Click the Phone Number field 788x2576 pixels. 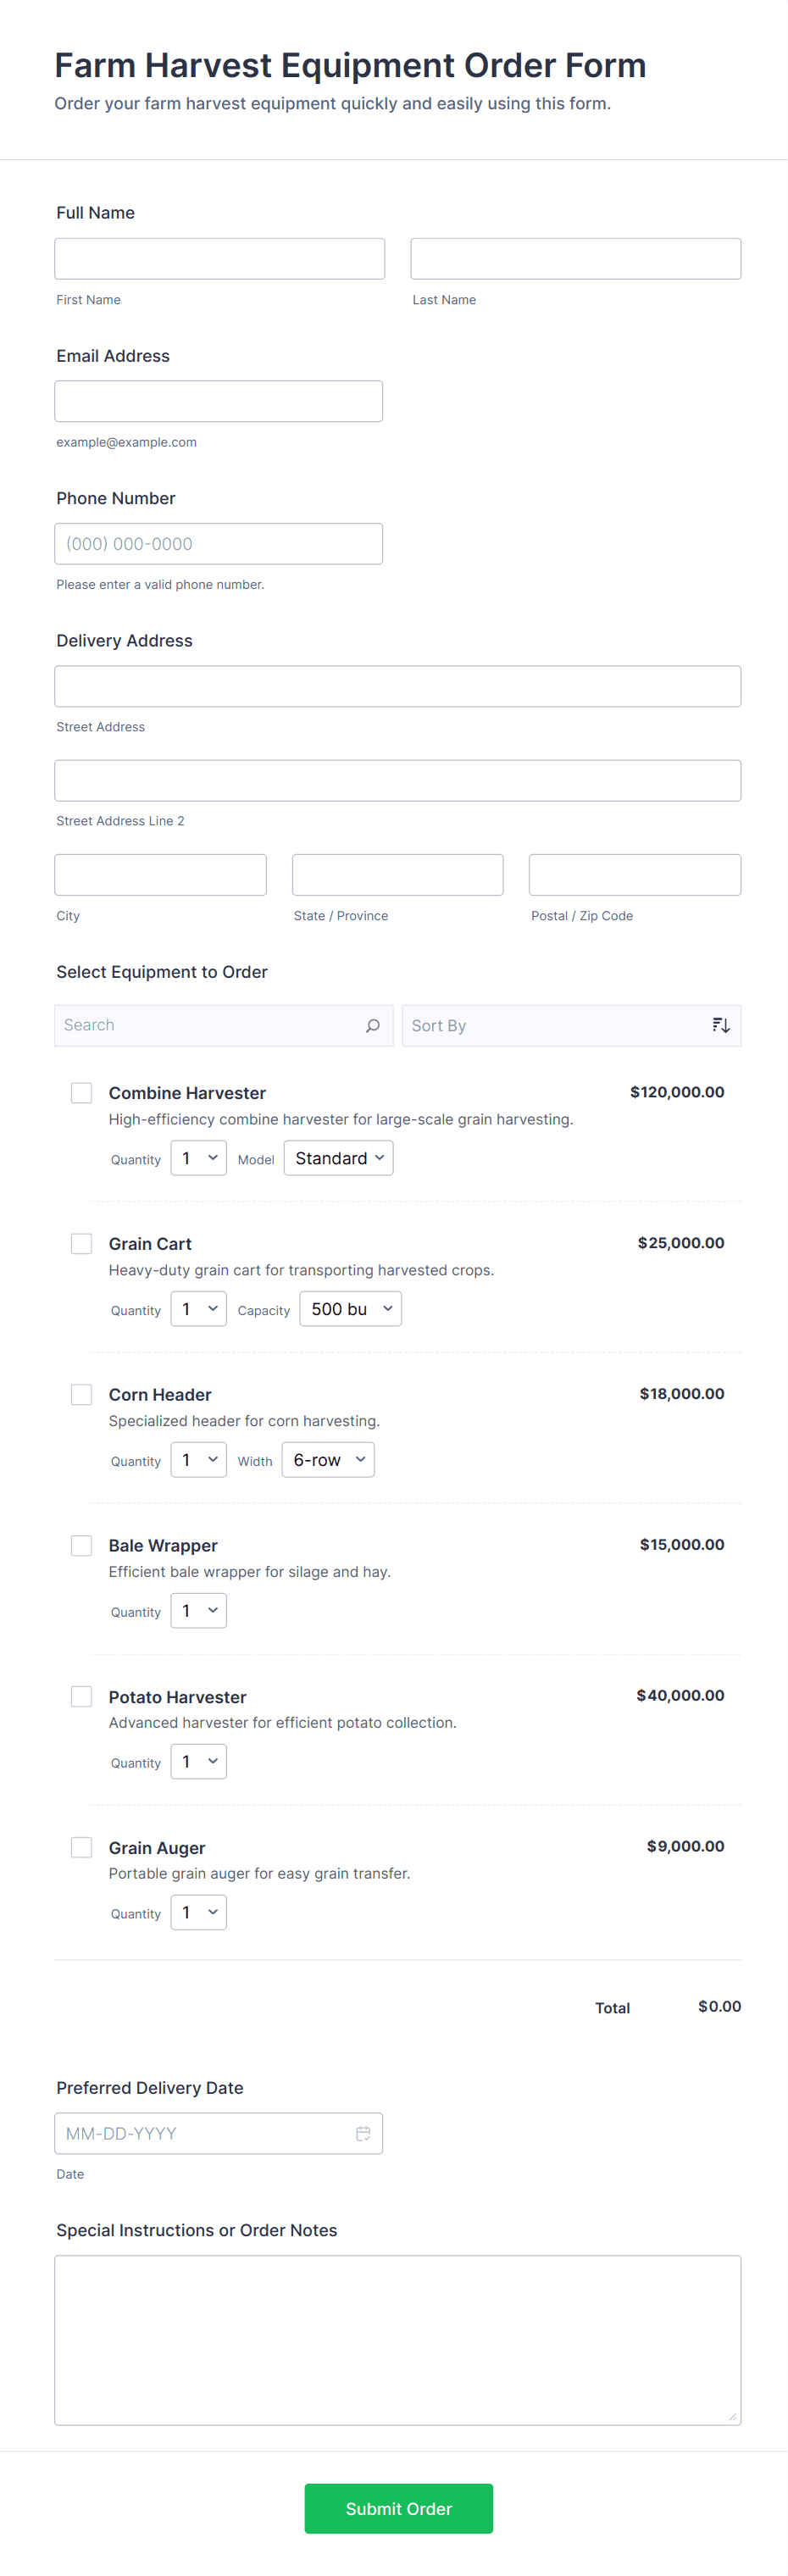click(x=218, y=544)
